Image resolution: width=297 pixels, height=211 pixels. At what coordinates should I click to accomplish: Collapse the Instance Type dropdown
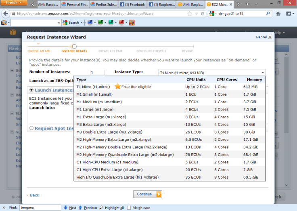click(263, 73)
